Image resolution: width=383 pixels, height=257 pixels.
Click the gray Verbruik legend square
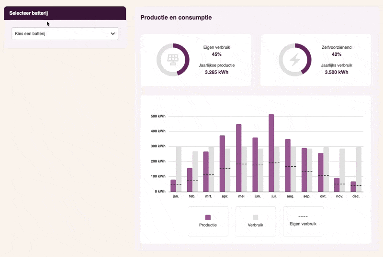point(255,217)
